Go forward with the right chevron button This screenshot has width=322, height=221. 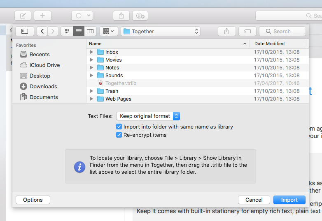53,31
